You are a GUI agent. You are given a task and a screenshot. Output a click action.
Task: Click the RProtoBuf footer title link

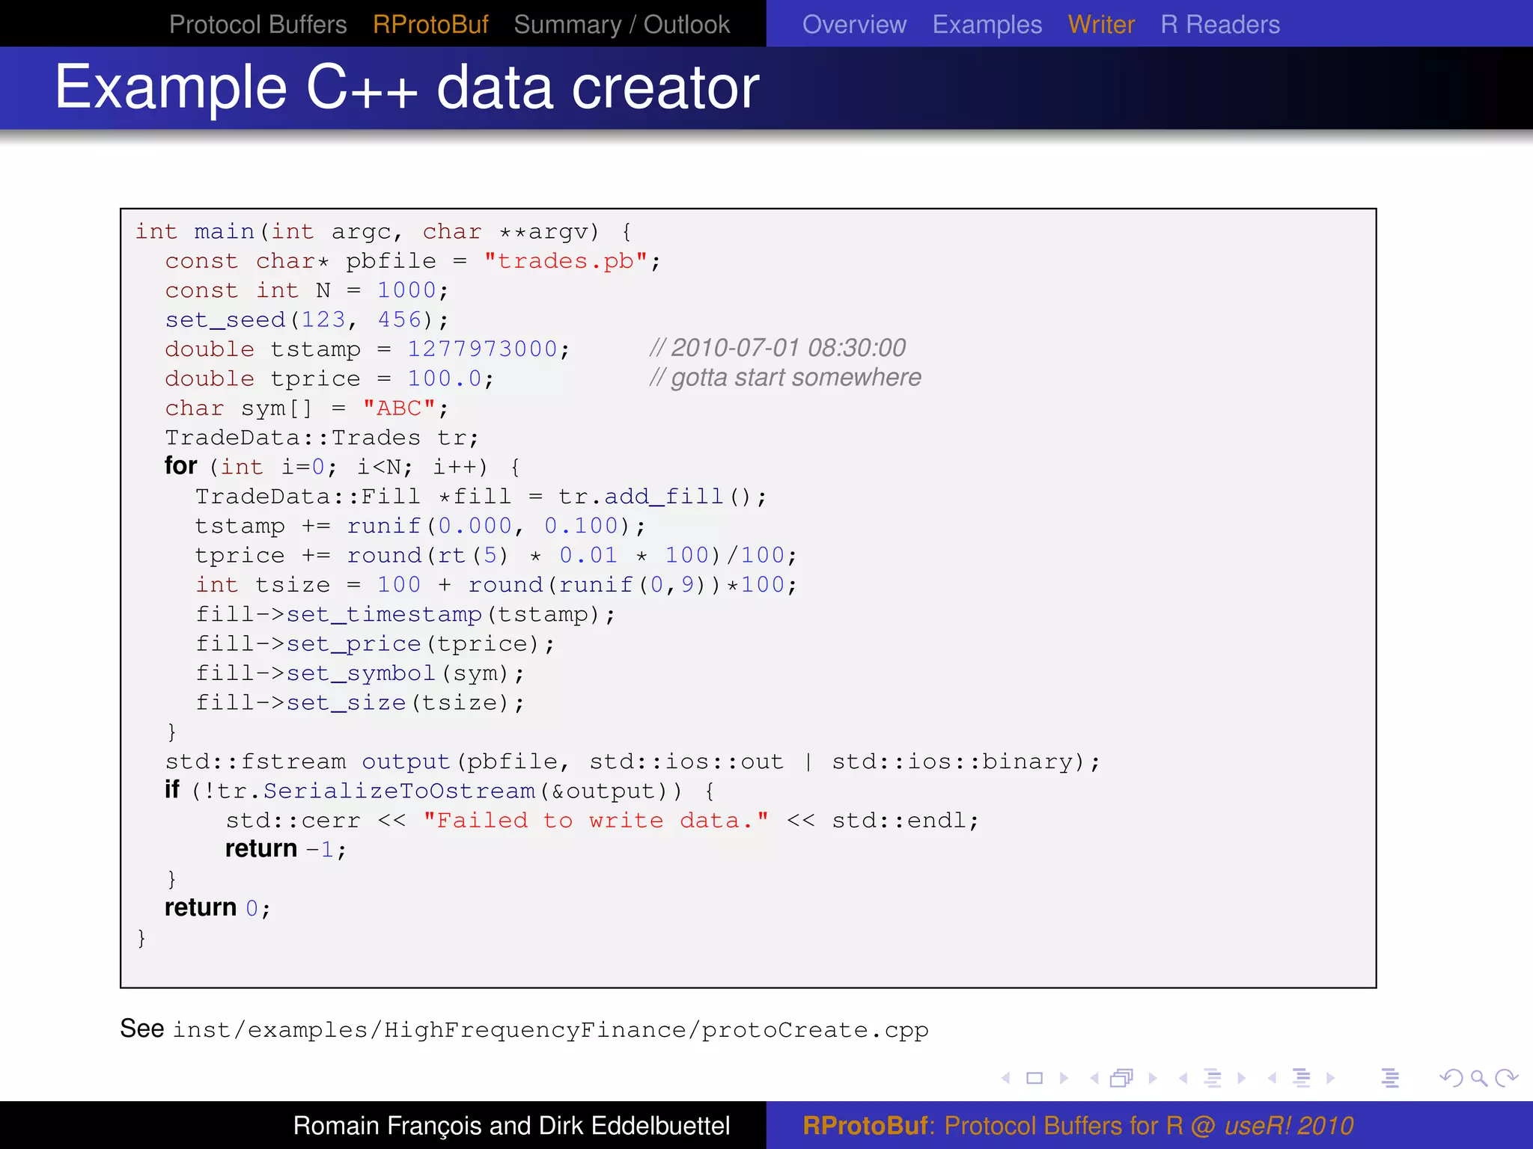[x=1078, y=1126]
